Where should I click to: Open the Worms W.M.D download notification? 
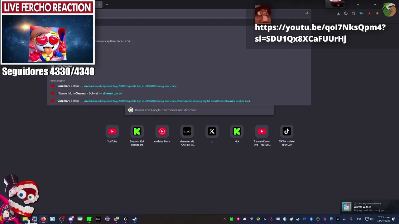coord(369,207)
